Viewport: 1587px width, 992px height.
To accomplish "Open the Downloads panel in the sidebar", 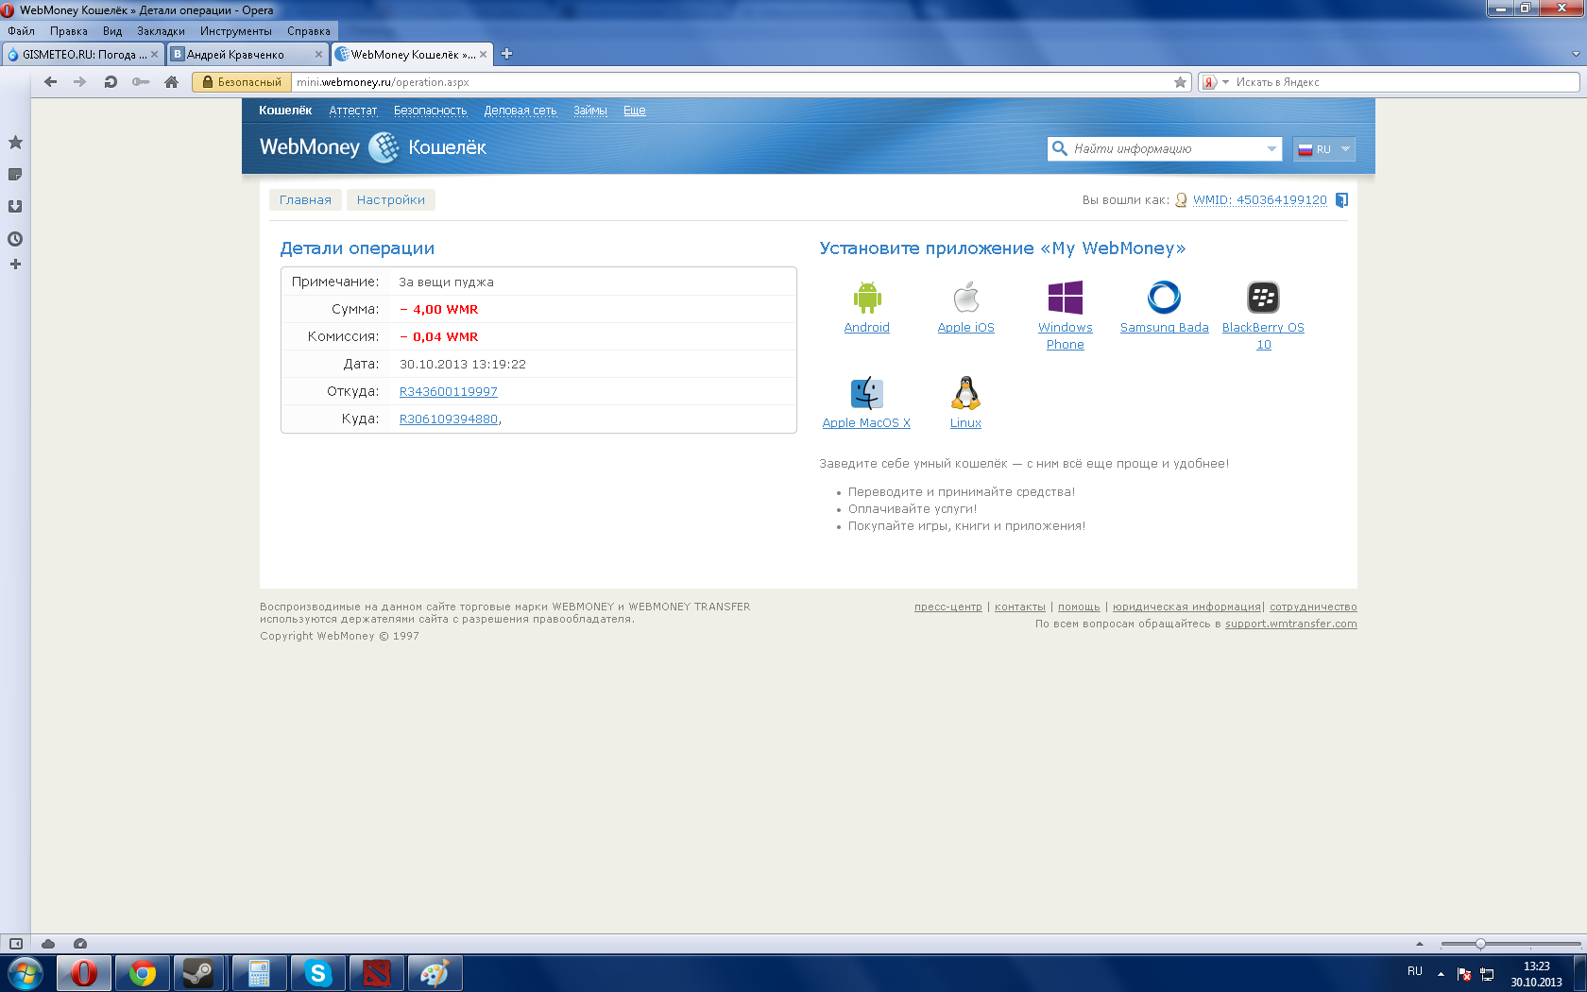I will coord(15,207).
